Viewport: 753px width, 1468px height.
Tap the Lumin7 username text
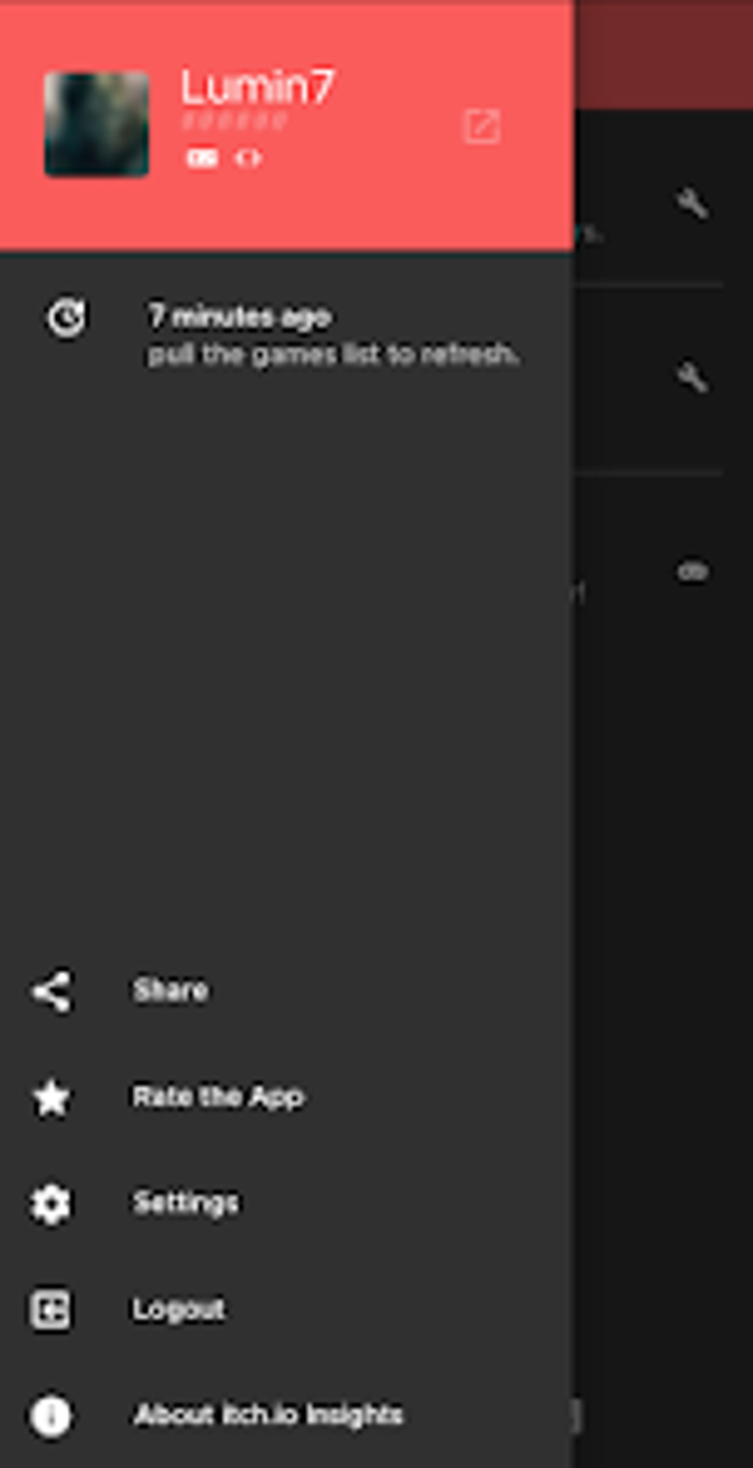tap(258, 86)
